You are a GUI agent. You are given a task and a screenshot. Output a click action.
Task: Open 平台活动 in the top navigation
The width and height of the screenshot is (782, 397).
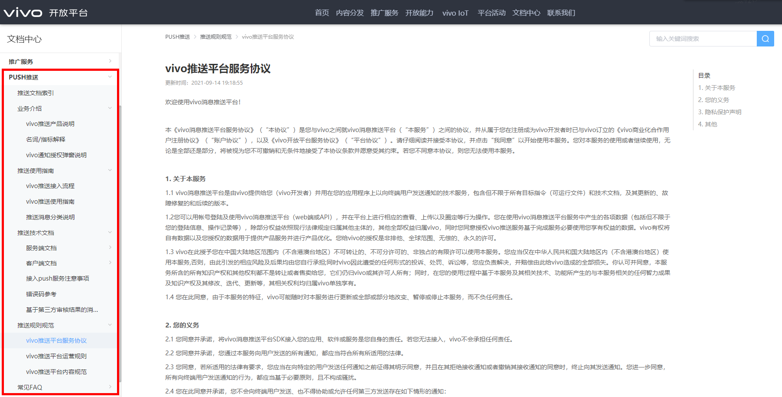(491, 13)
